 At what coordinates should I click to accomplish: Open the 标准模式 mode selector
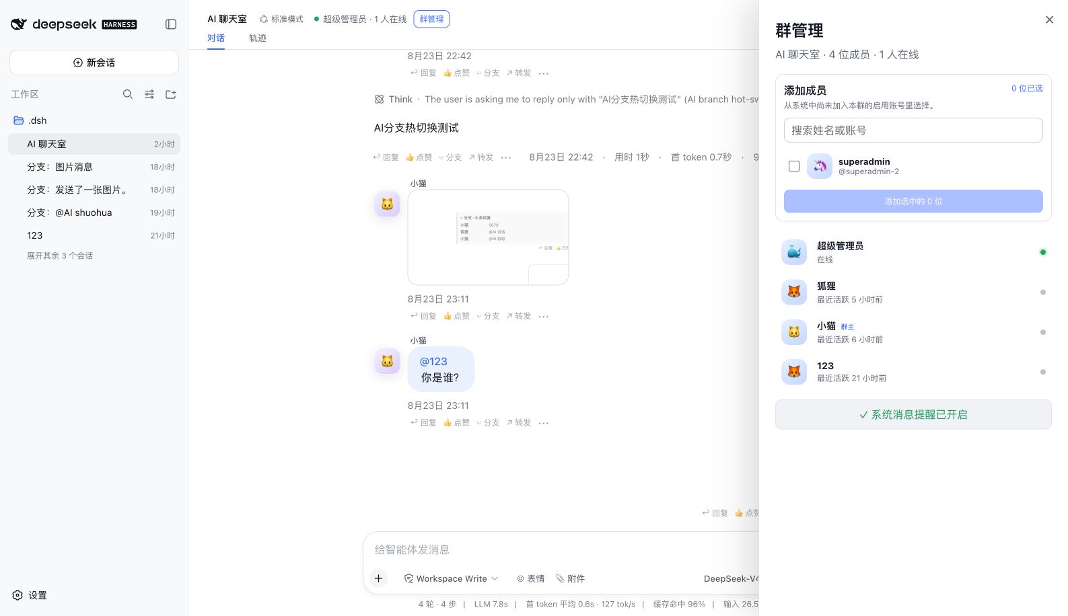[281, 19]
